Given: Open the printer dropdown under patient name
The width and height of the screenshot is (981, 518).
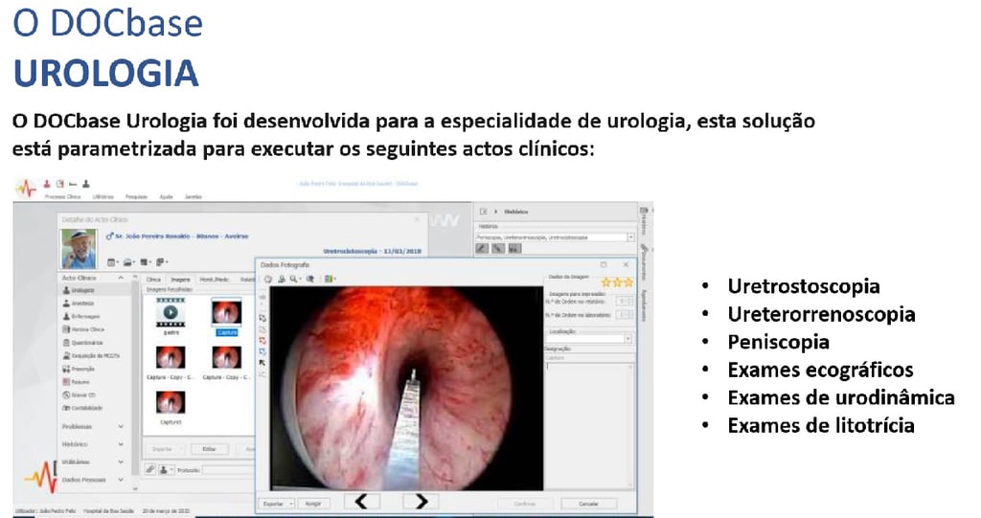Looking at the screenshot, I should coord(129,262).
